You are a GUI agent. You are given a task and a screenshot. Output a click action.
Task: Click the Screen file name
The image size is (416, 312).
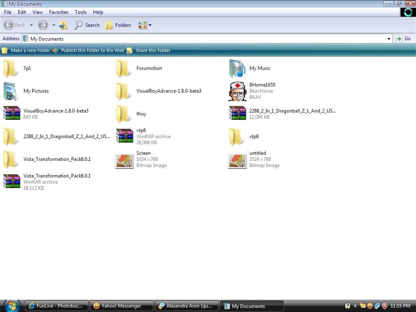(x=143, y=153)
